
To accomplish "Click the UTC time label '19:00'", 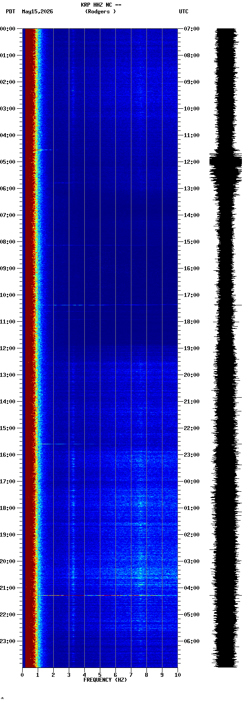I will point(192,348).
